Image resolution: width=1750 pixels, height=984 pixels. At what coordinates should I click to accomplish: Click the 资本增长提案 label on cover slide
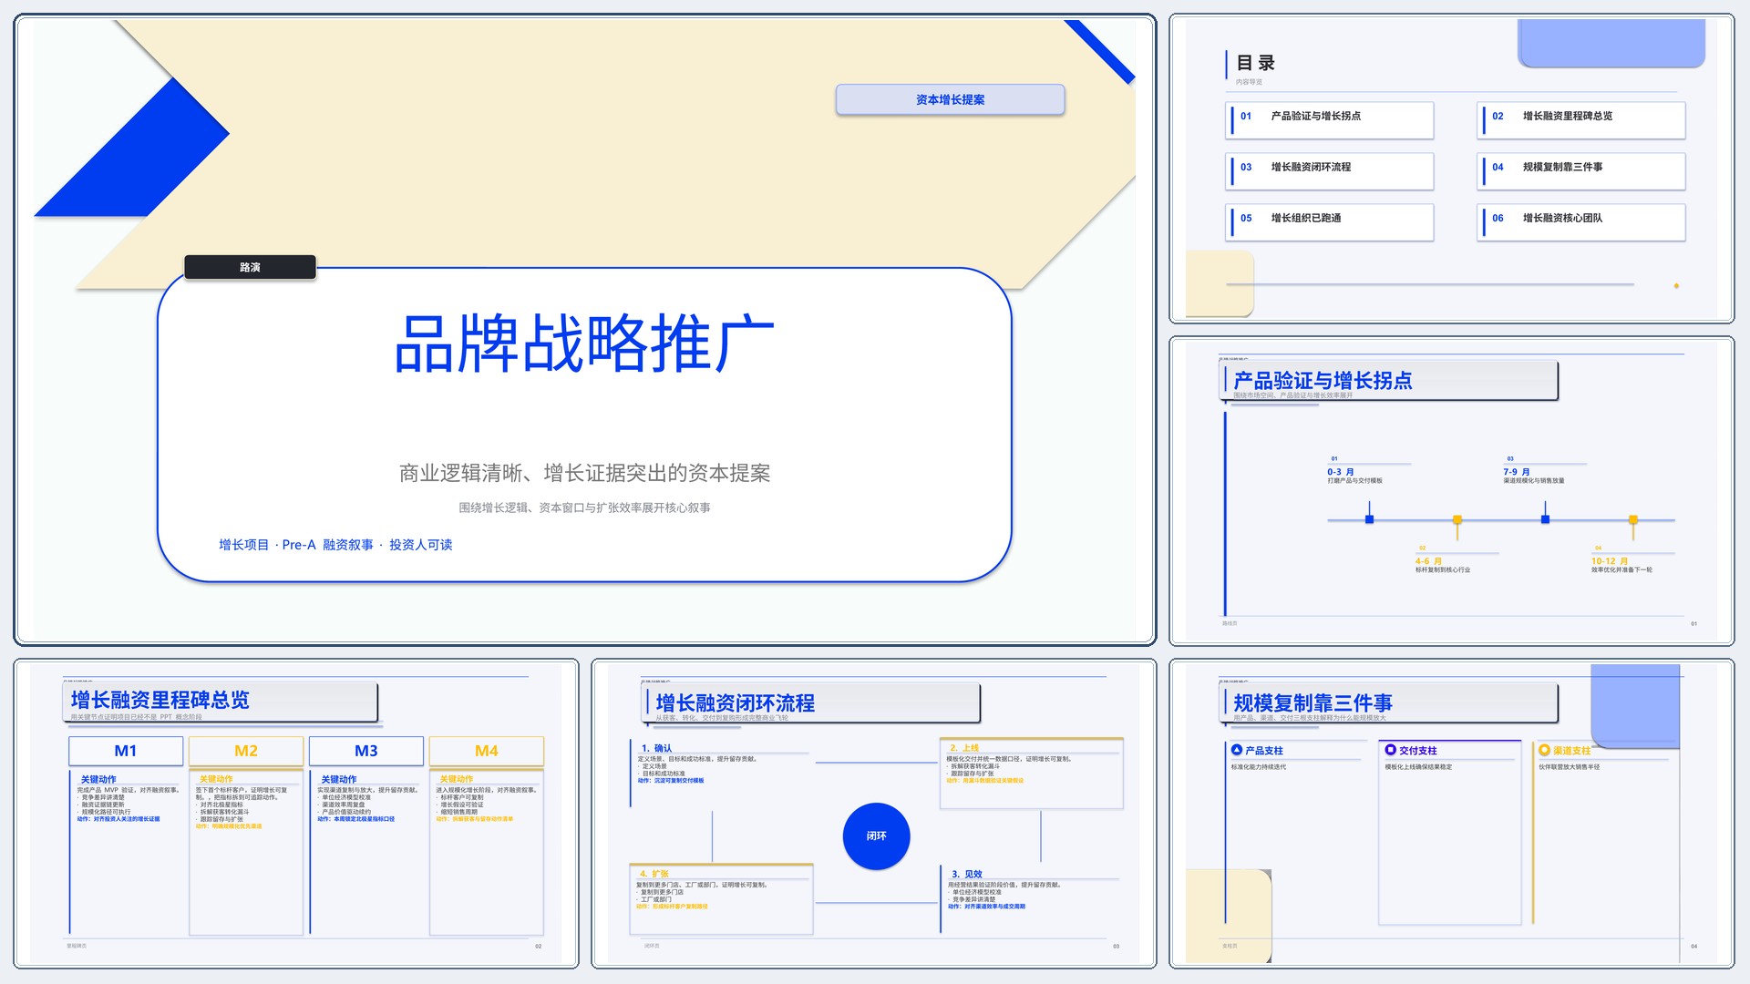coord(950,99)
